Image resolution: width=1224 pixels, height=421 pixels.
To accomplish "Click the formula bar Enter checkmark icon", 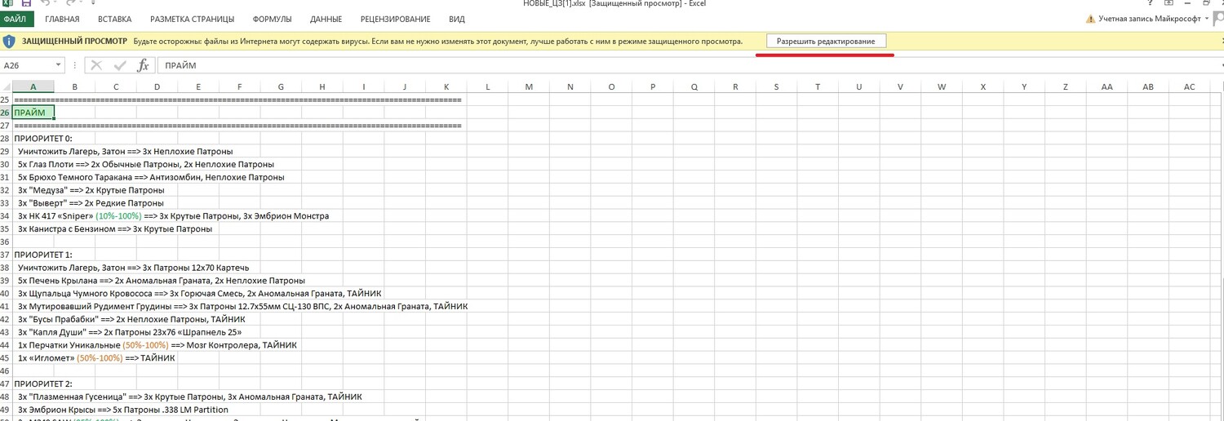I will 120,65.
